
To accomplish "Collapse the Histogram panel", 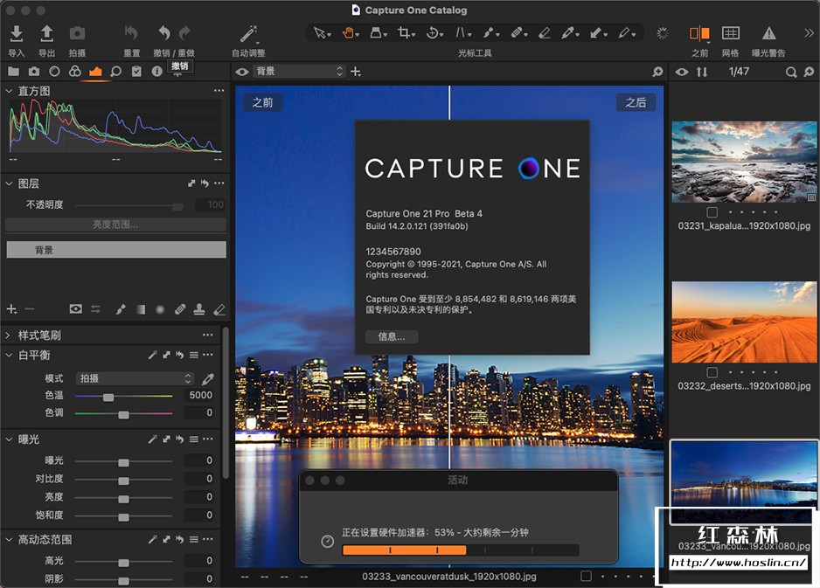I will pyautogui.click(x=9, y=91).
